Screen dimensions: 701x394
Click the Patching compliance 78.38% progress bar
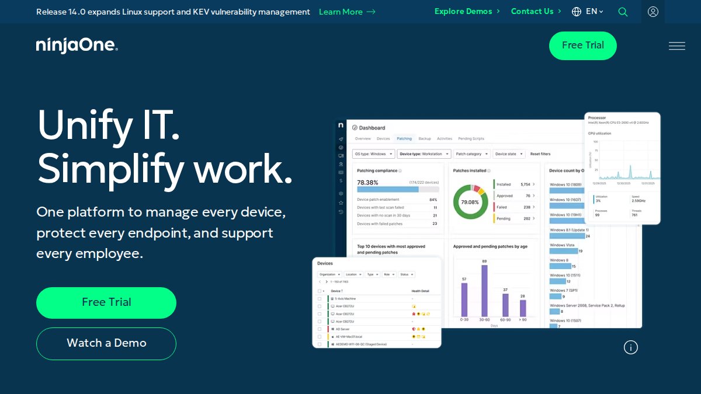(398, 189)
